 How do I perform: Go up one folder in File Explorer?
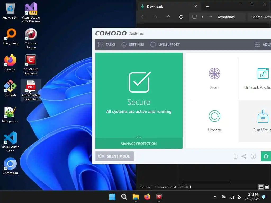point(168,17)
